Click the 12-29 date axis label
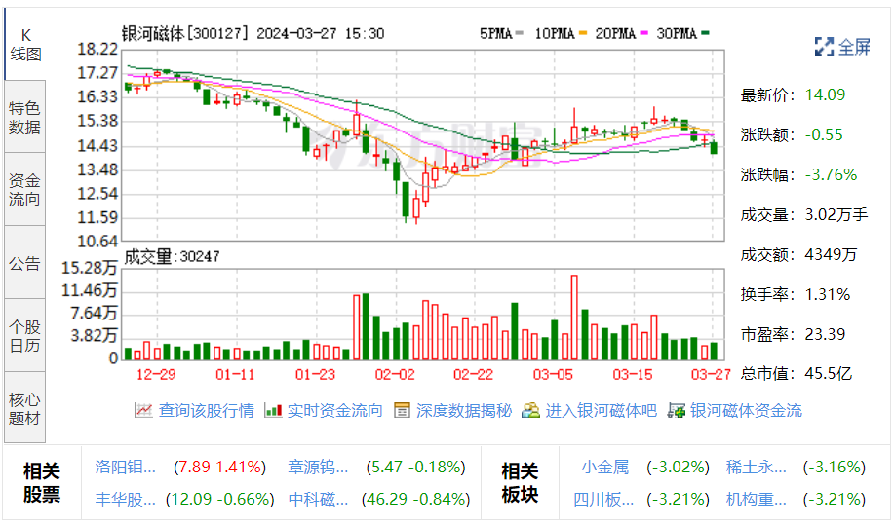This screenshot has height=526, width=894. coord(156,374)
